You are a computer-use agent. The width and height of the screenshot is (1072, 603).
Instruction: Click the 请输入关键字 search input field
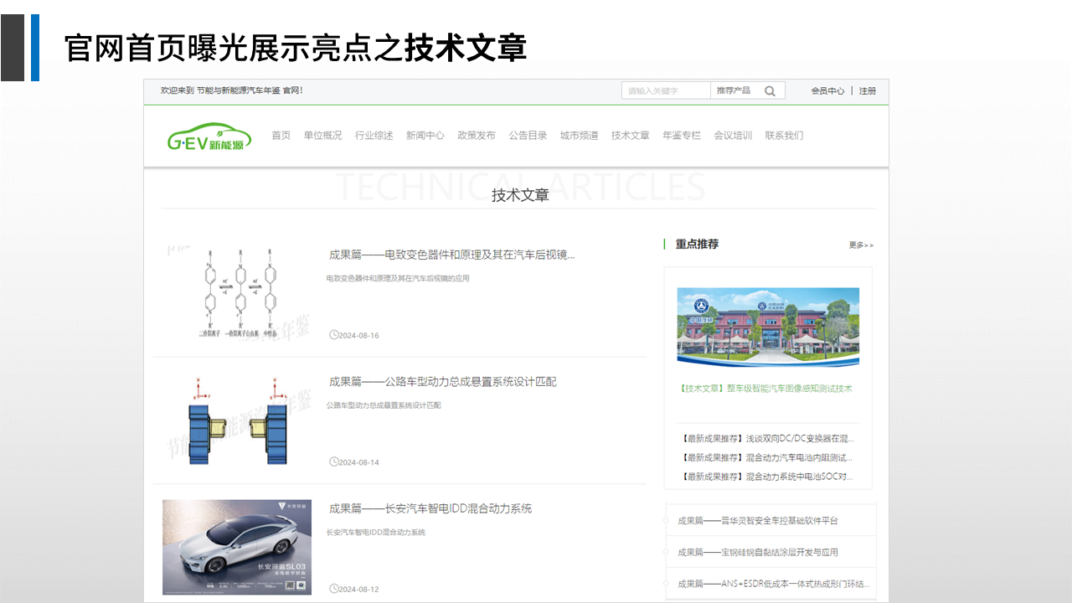(x=665, y=90)
